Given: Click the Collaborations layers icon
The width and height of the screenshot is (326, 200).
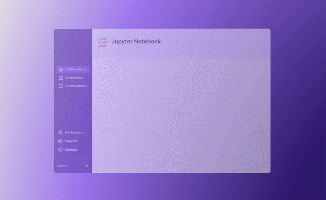Looking at the screenshot, I should 61,70.
